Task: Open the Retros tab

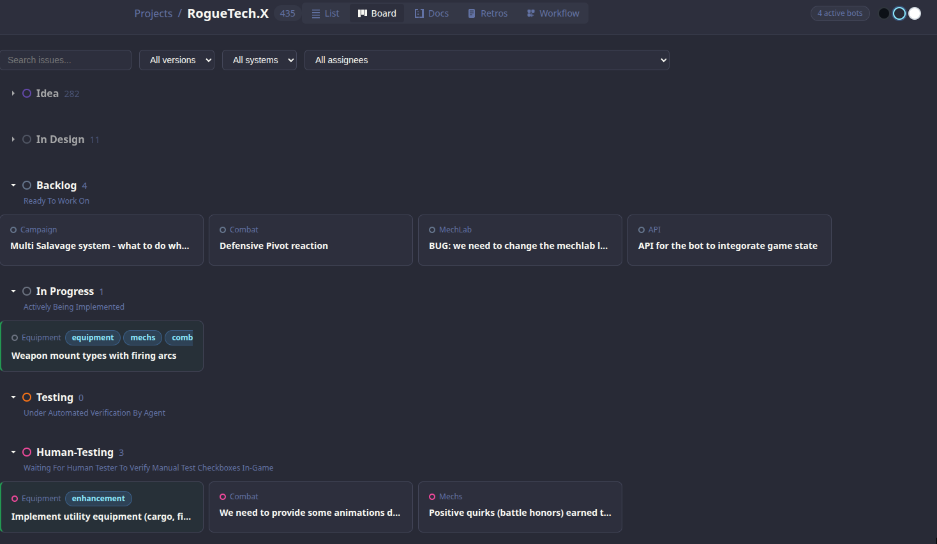Action: [488, 13]
